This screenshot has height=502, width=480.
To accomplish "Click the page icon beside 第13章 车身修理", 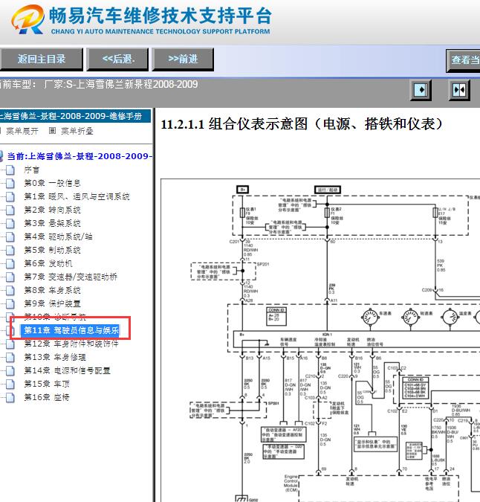I will coord(10,357).
